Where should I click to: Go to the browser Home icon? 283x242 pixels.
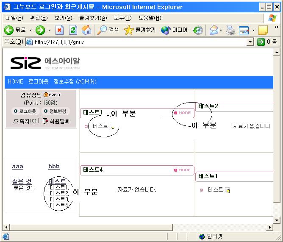(86, 30)
